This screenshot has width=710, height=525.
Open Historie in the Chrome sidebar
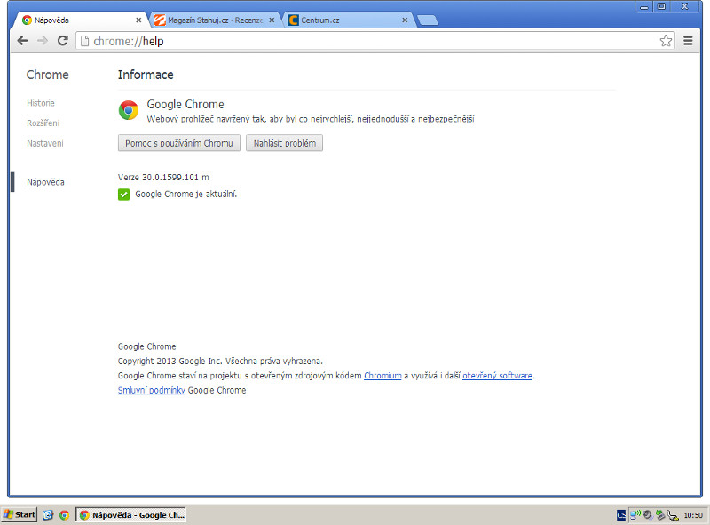(x=41, y=103)
